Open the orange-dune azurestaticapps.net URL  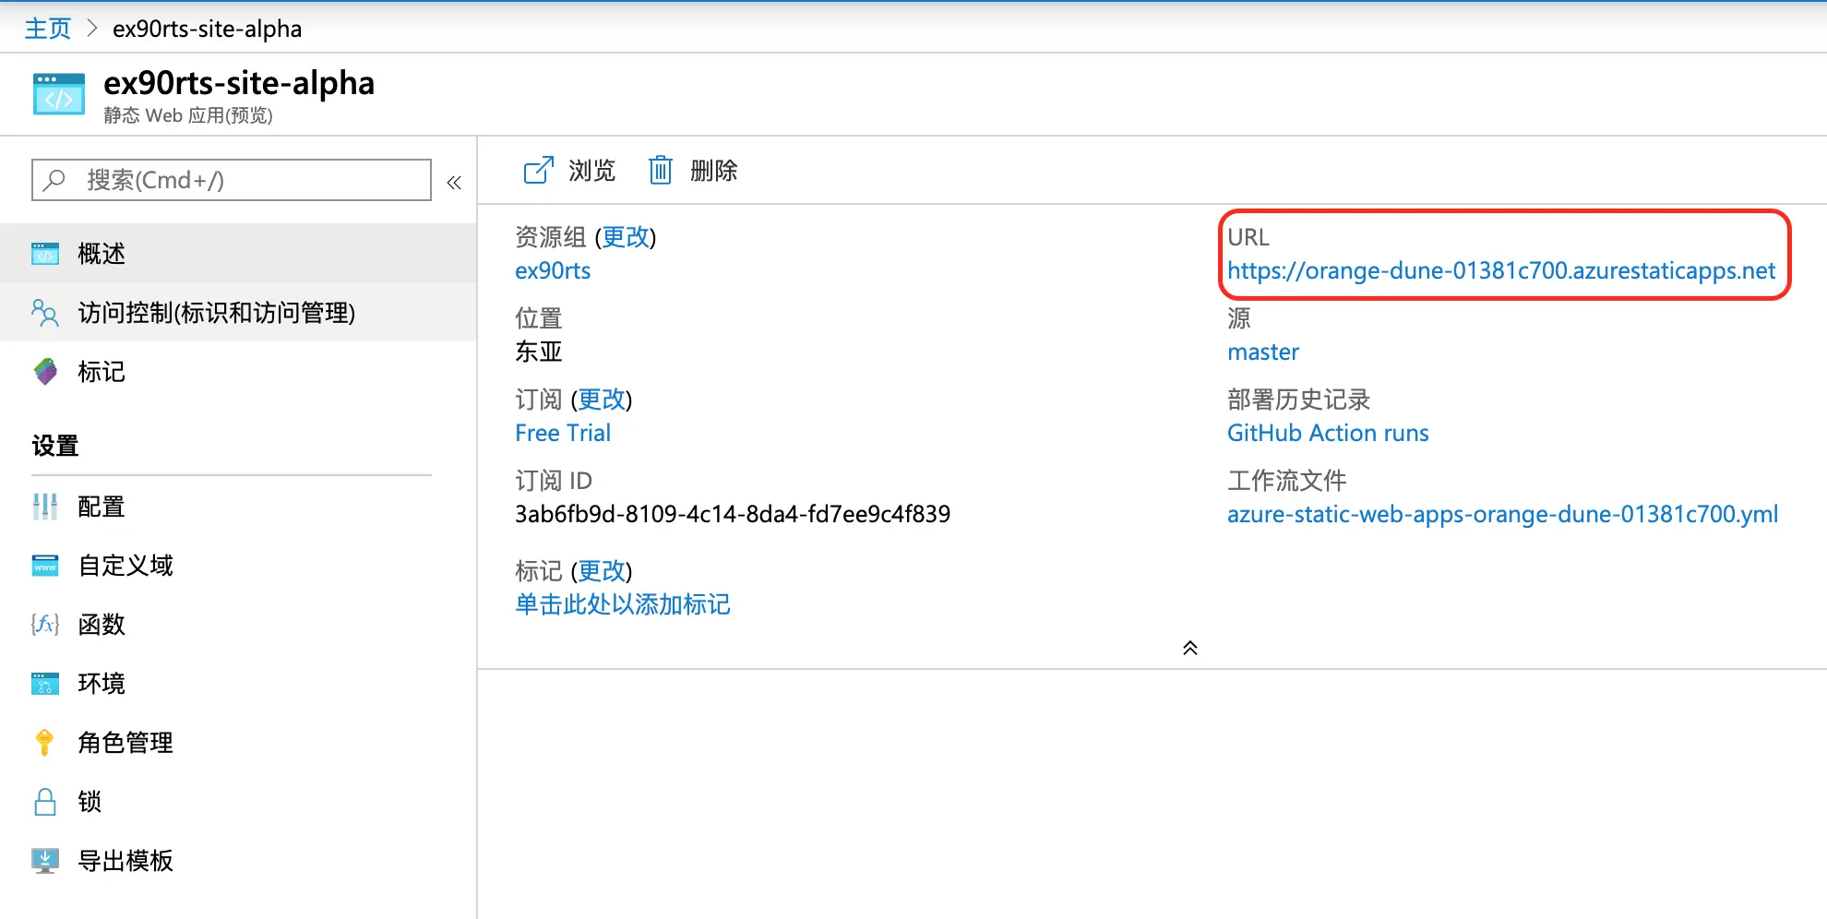[x=1501, y=270]
